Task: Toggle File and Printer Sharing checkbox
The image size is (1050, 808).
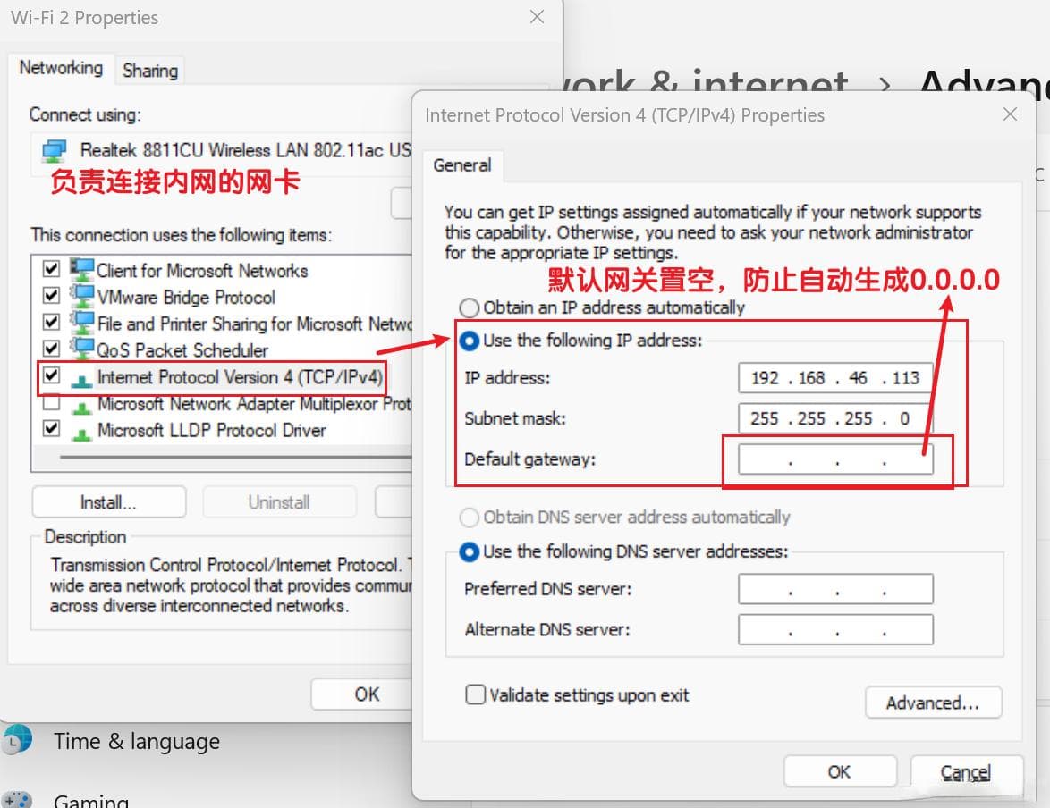Action: (51, 322)
